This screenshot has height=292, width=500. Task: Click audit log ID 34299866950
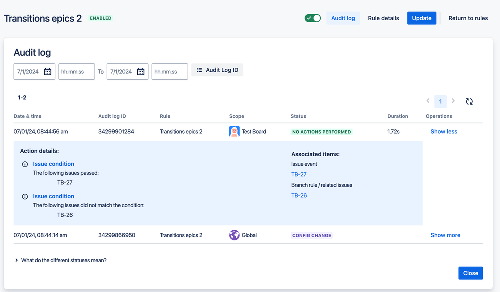coord(117,235)
